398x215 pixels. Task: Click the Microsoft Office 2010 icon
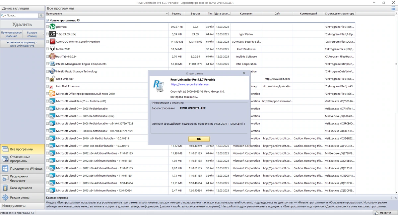[52, 94]
